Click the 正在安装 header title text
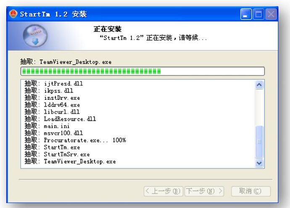 coord(107,29)
